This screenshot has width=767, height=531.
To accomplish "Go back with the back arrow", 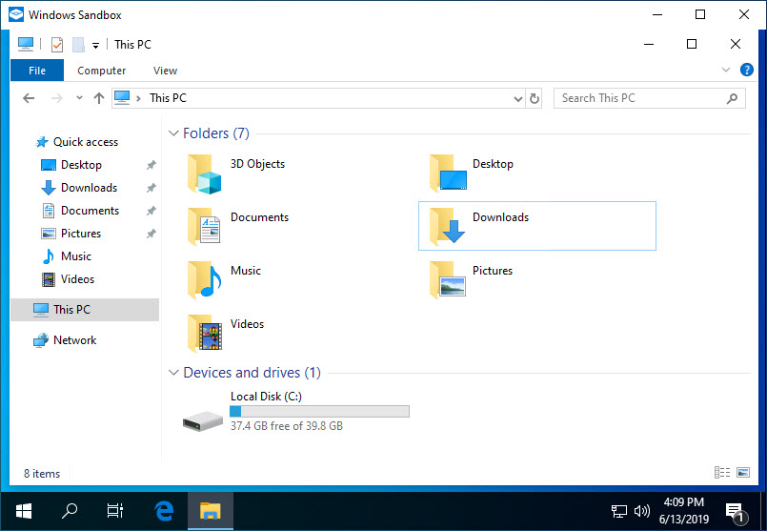I will pos(29,98).
